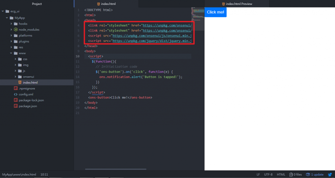Screen dimensions: 335x178
Task: Open the onsenui.min.js script URL link
Action: [152, 36]
